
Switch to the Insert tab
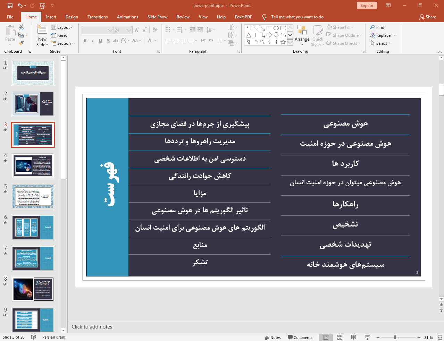coord(51,17)
